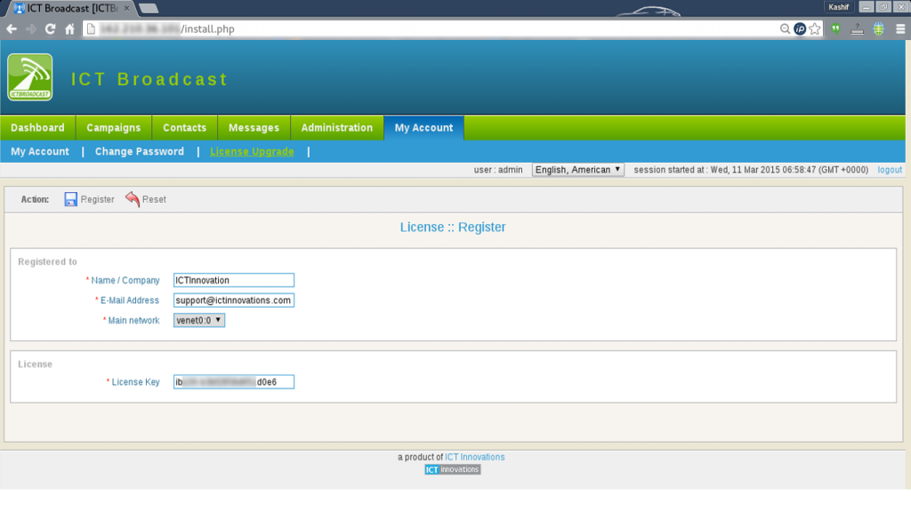911x512 pixels.
Task: Open the Messages menu
Action: 254,128
